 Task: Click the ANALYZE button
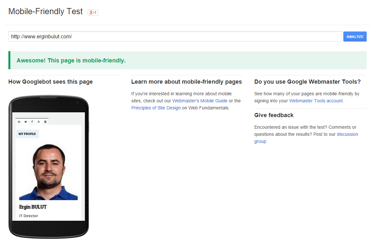355,36
